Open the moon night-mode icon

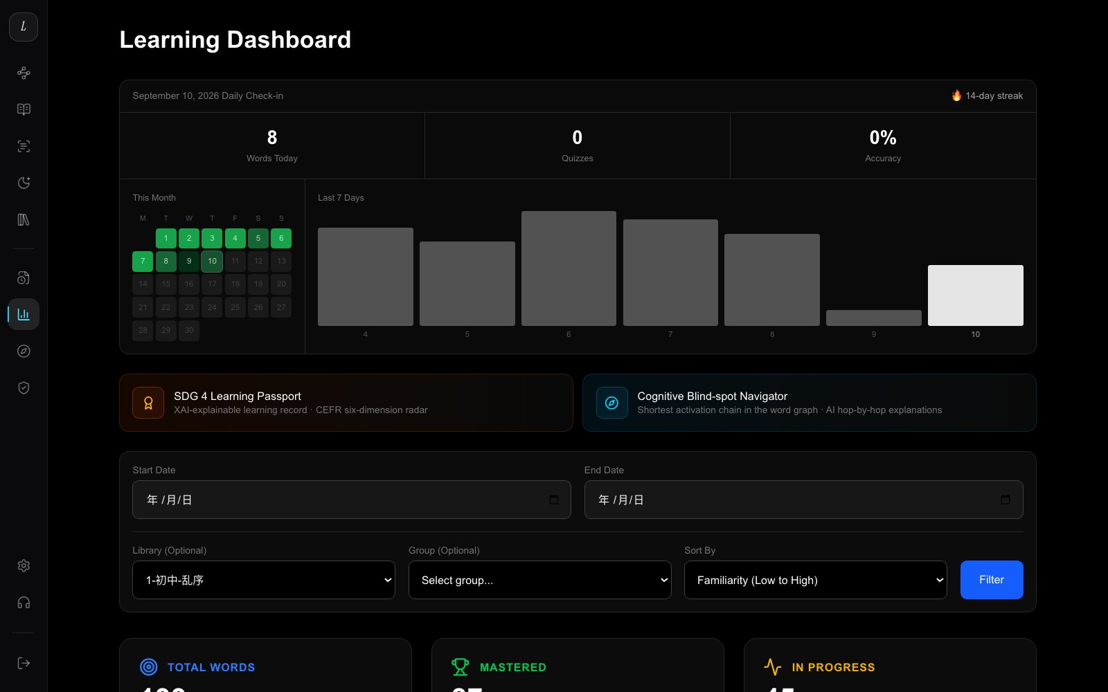point(24,183)
